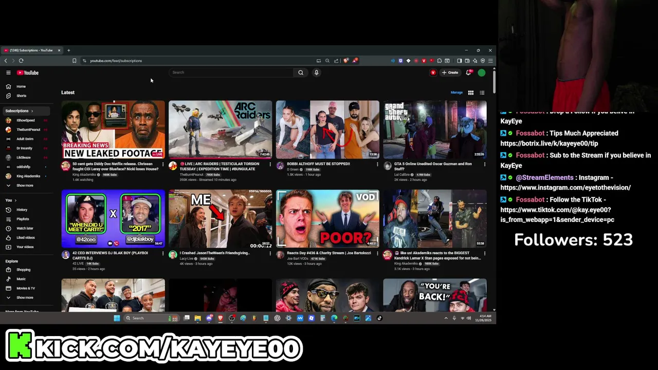Image resolution: width=658 pixels, height=370 pixels.
Task: Click the Manage subscriptions link
Action: pos(456,92)
